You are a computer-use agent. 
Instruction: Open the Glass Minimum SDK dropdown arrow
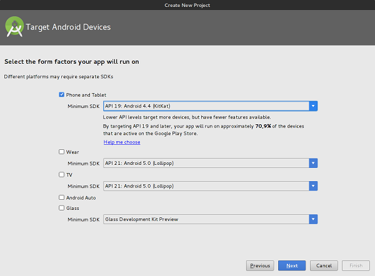313,219
